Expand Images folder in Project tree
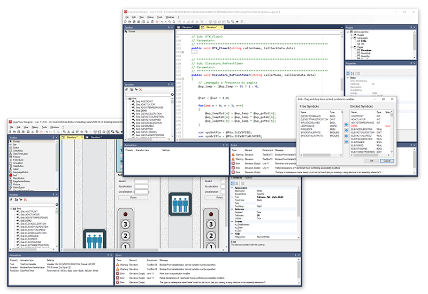This screenshot has width=428, height=294. [351, 35]
